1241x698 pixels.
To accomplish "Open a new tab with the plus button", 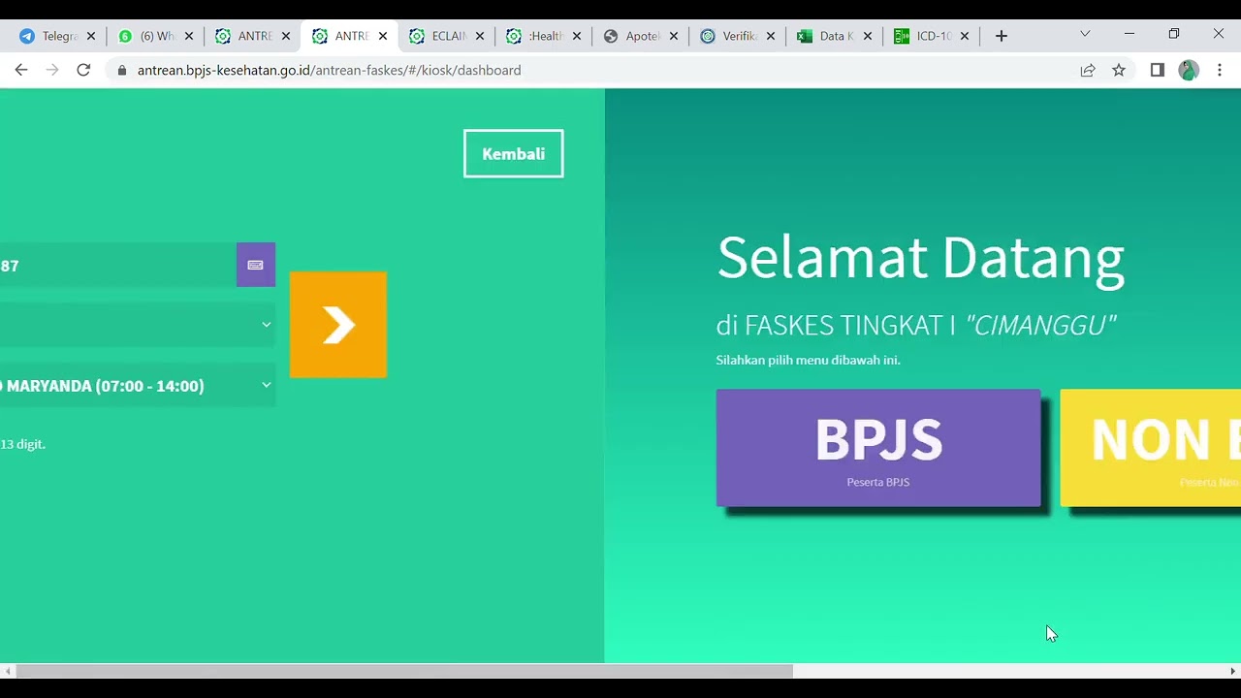I will coord(1002,36).
